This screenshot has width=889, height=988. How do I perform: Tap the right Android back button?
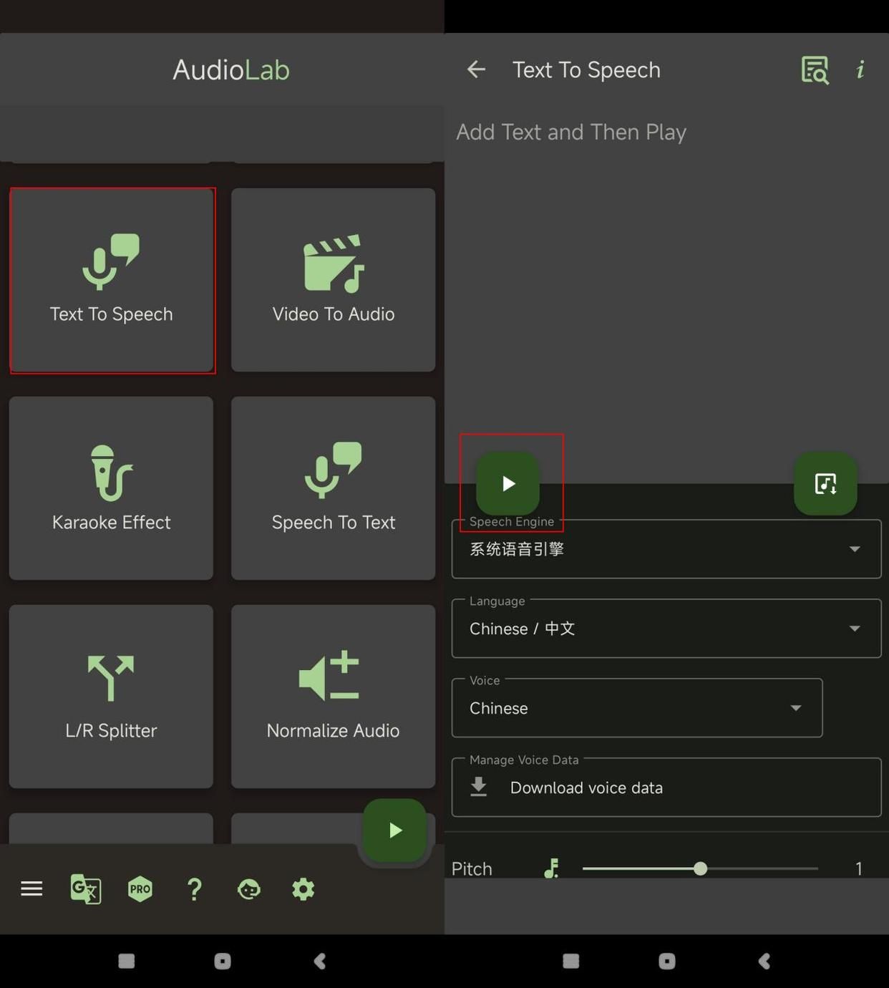click(x=764, y=961)
